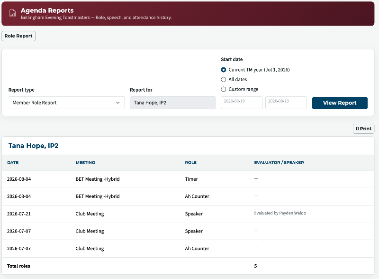Click Speaker role in the 2026-07-21 row
This screenshot has width=379, height=279.
[x=194, y=214]
